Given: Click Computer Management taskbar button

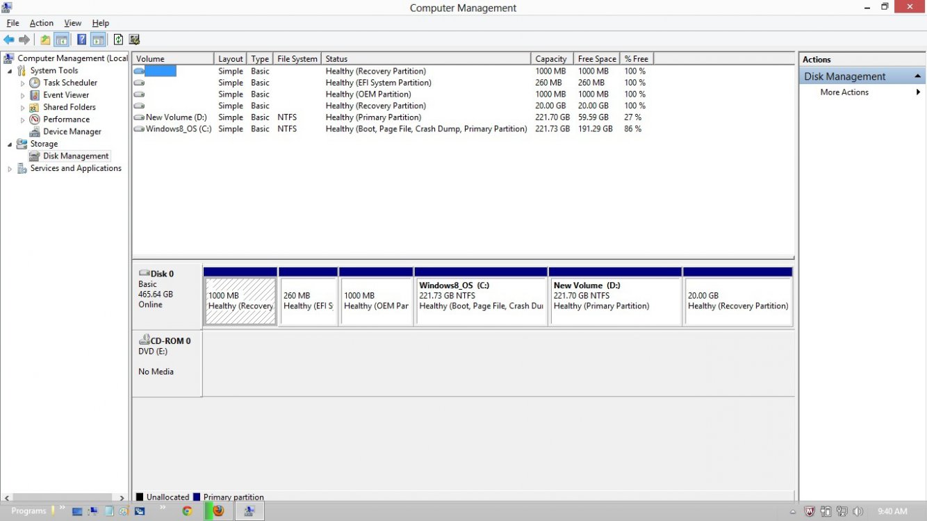Looking at the screenshot, I should tap(249, 511).
